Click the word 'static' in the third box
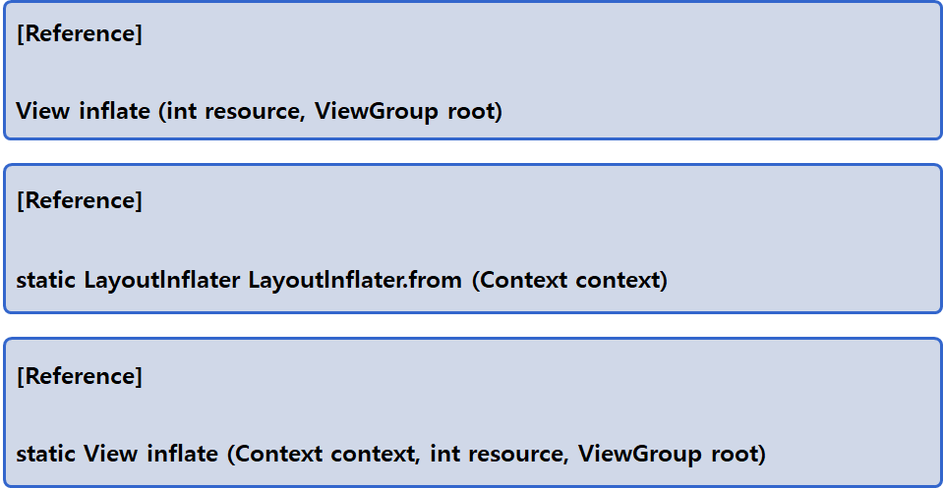 point(45,454)
